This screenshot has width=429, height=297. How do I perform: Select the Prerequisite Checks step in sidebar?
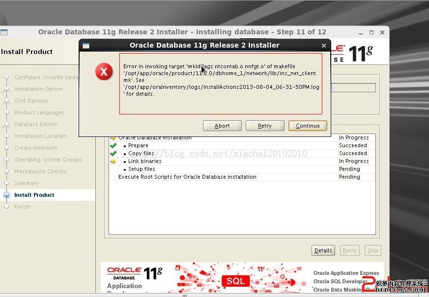[x=40, y=171]
